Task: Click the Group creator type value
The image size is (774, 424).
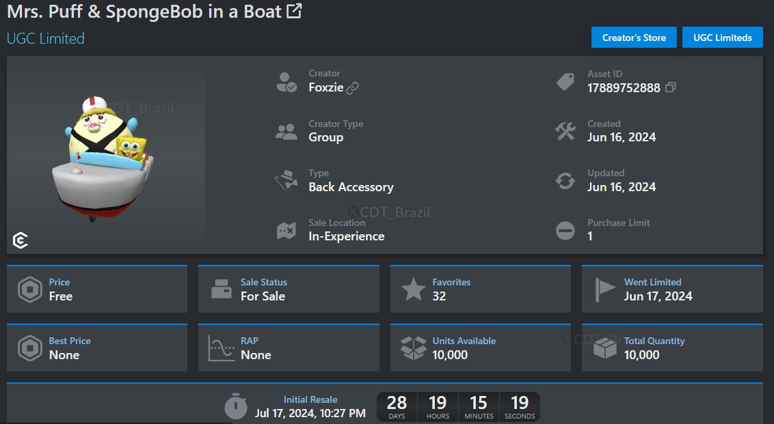Action: click(x=325, y=137)
